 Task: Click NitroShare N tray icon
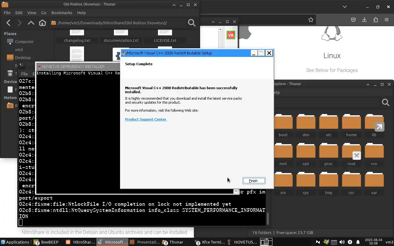tap(318, 242)
